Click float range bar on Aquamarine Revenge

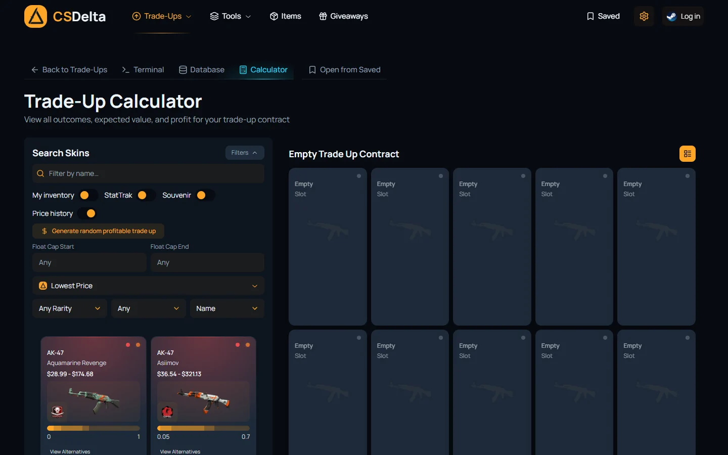(x=94, y=428)
